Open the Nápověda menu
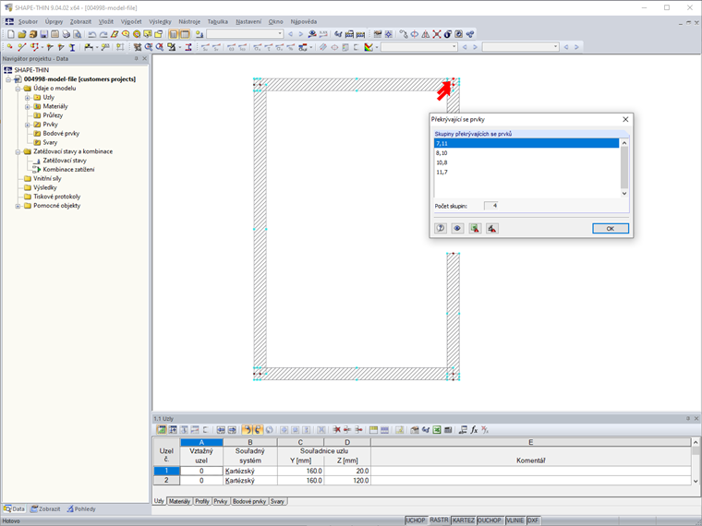The image size is (702, 526). tap(304, 21)
